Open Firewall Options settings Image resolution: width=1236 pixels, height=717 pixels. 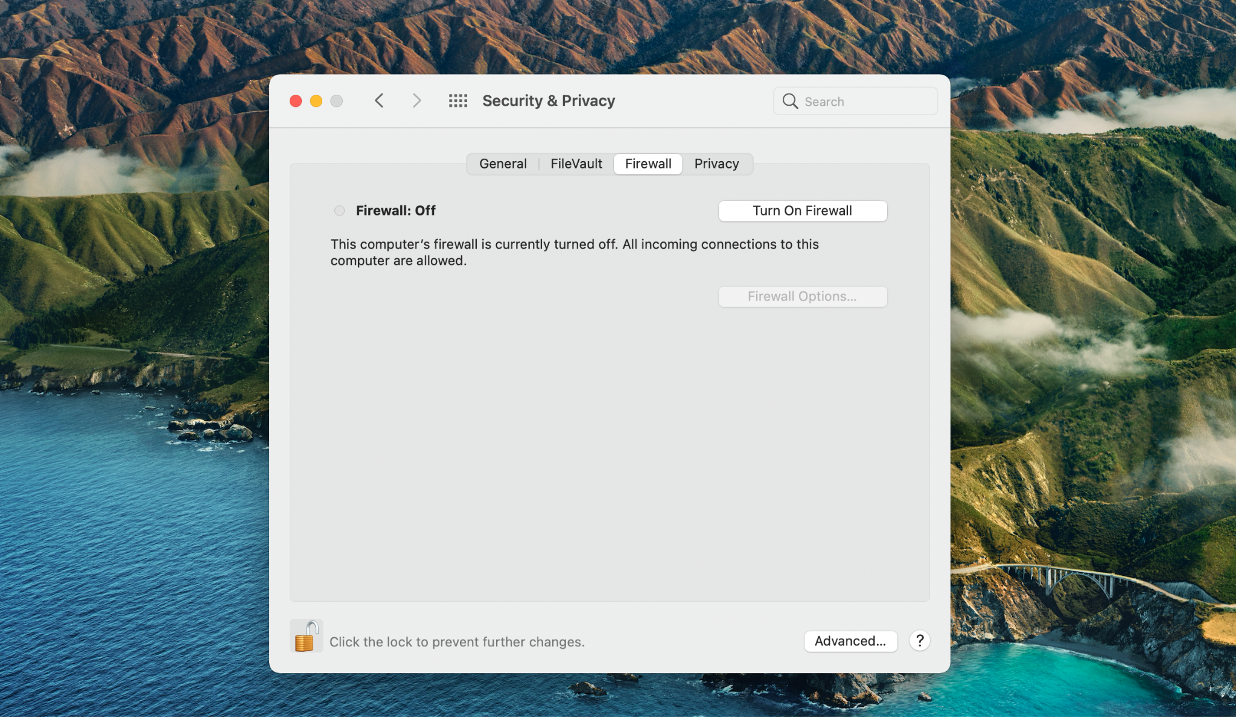[x=801, y=295]
